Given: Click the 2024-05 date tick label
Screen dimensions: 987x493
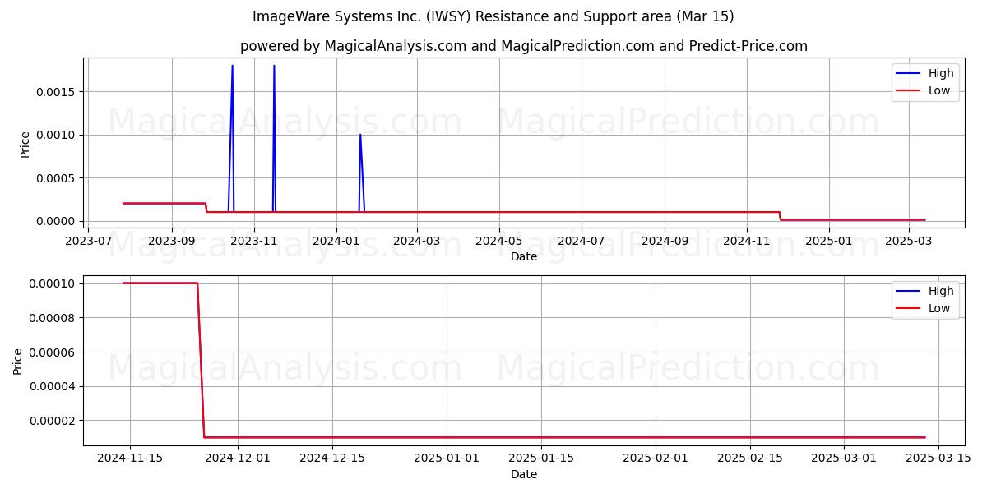Looking at the screenshot, I should tap(498, 242).
